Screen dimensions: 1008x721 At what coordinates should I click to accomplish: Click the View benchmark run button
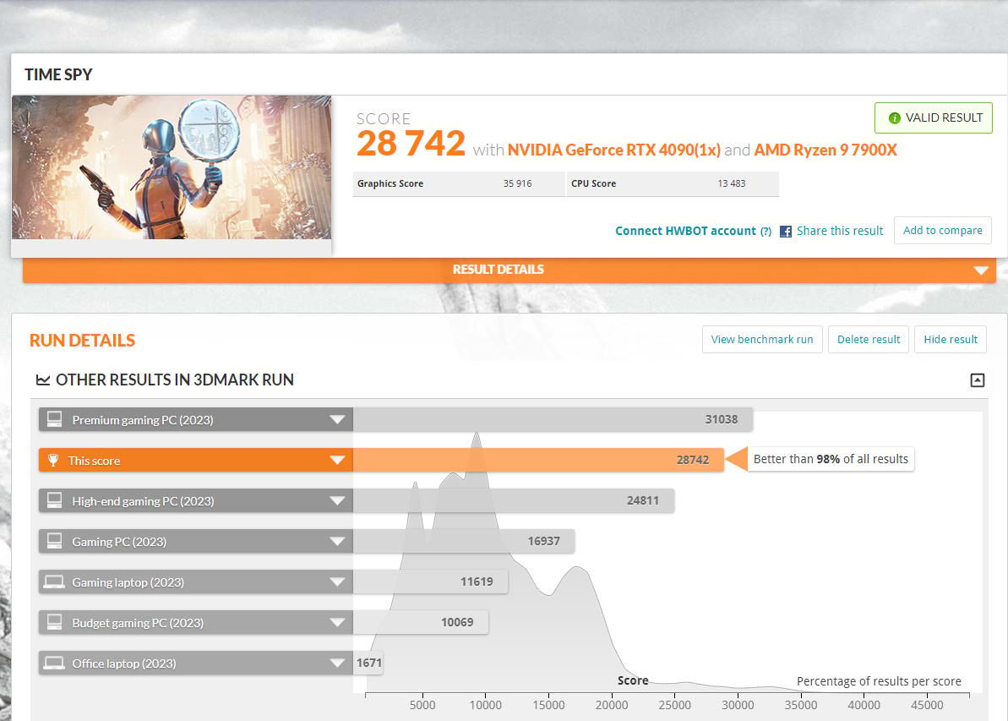762,340
